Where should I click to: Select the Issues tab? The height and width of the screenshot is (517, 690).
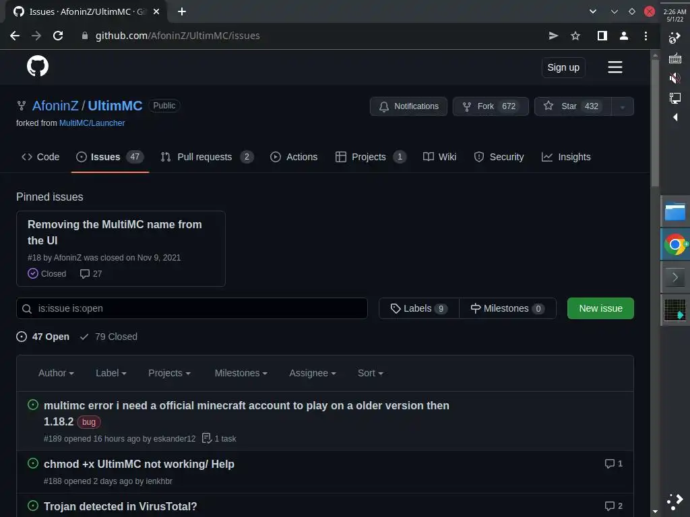coord(110,157)
